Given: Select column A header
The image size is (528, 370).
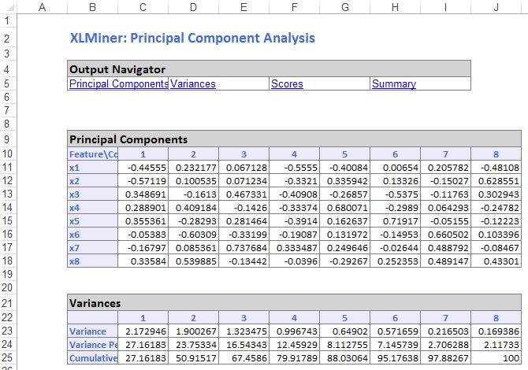Looking at the screenshot, I should (x=42, y=7).
